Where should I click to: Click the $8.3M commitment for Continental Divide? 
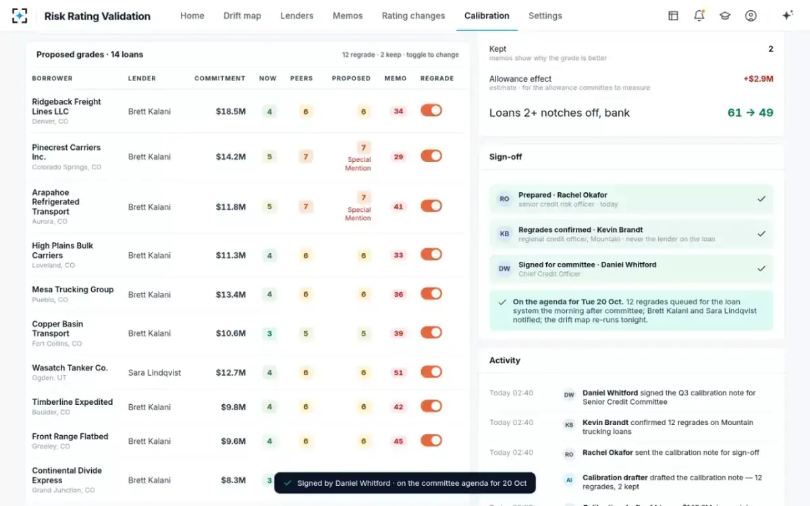[234, 480]
